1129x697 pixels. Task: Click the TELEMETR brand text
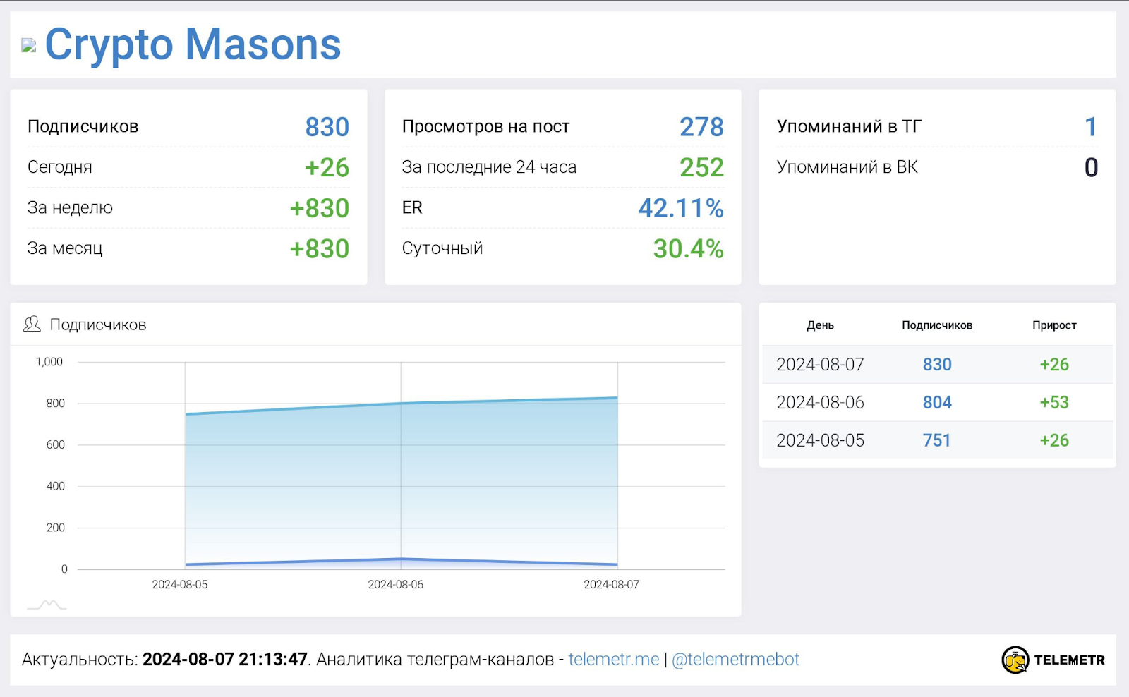[x=1069, y=660]
